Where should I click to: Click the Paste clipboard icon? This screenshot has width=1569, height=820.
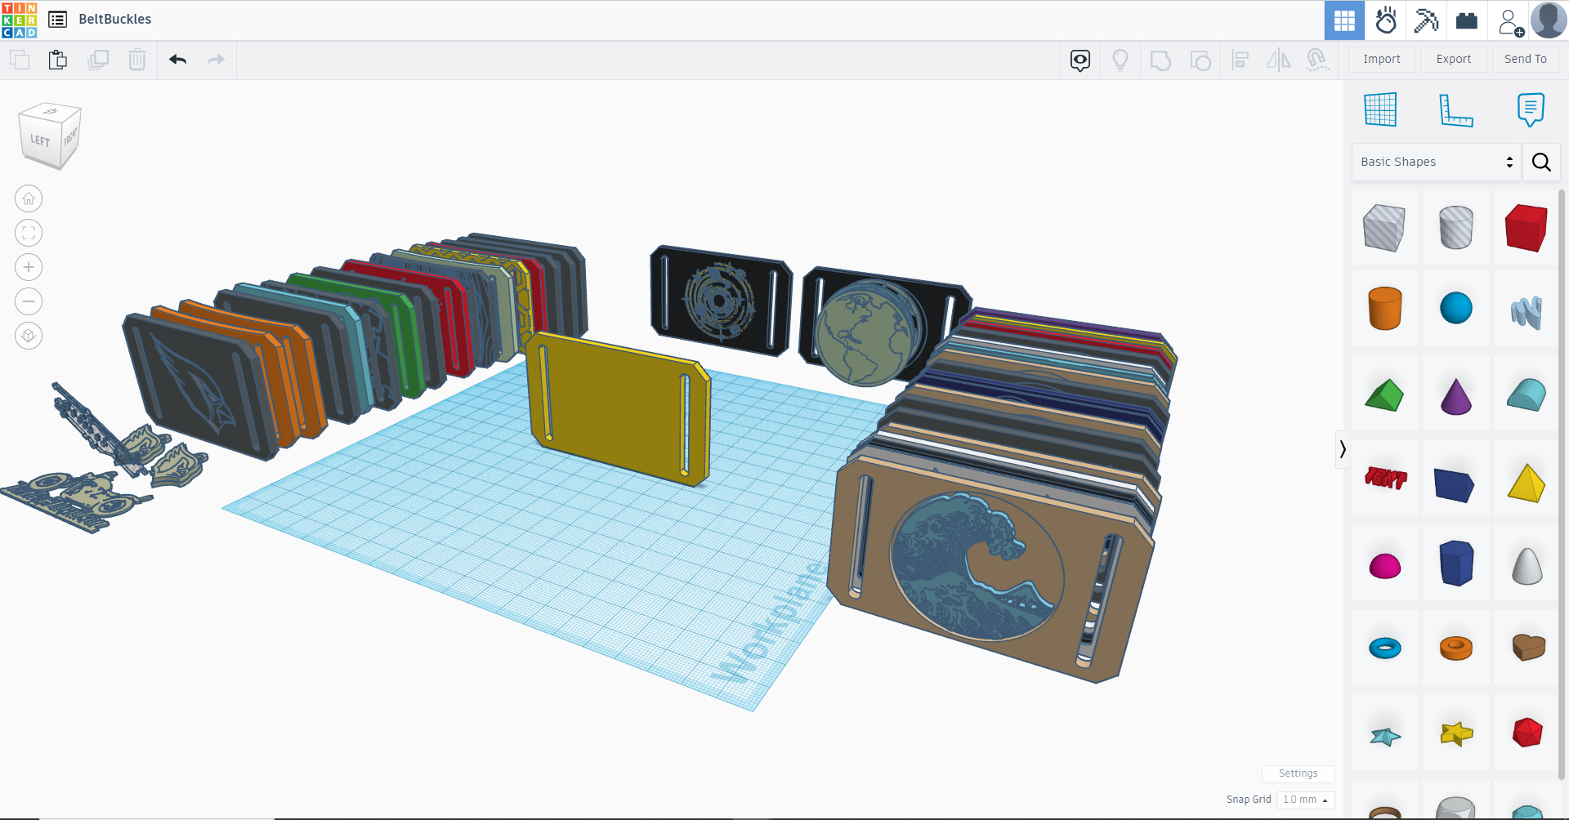coord(58,60)
